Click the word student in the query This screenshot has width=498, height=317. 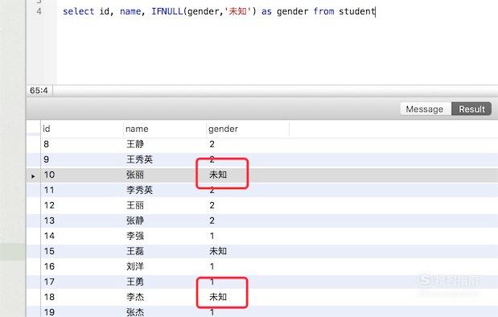357,11
